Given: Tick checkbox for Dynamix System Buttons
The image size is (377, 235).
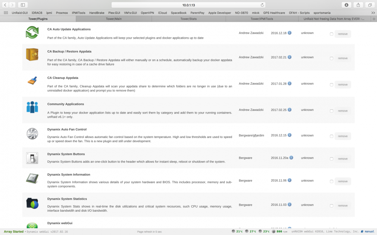Looking at the screenshot, I should tap(331, 159).
